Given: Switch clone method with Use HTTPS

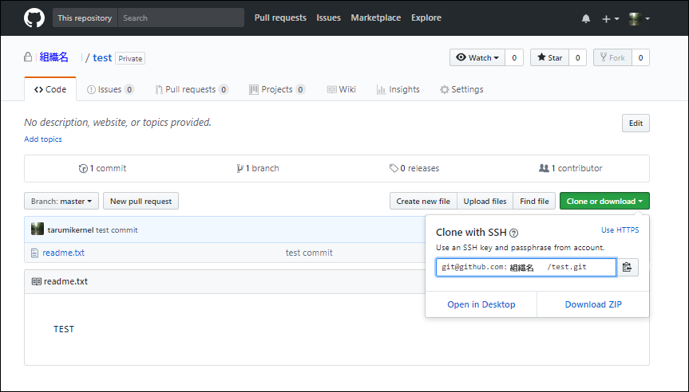Looking at the screenshot, I should (620, 230).
